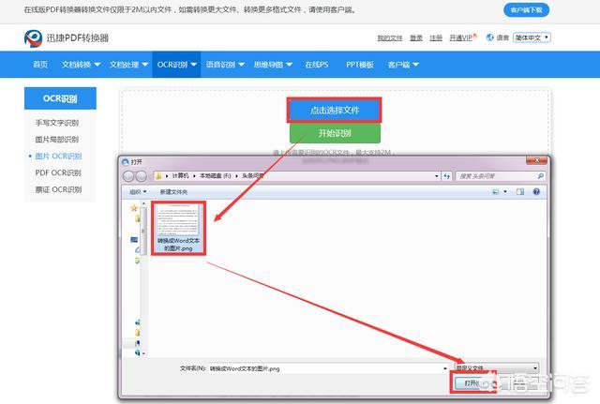The height and width of the screenshot is (404, 600).
Task: Select 手写文字识别 in sidebar
Action: tap(57, 123)
